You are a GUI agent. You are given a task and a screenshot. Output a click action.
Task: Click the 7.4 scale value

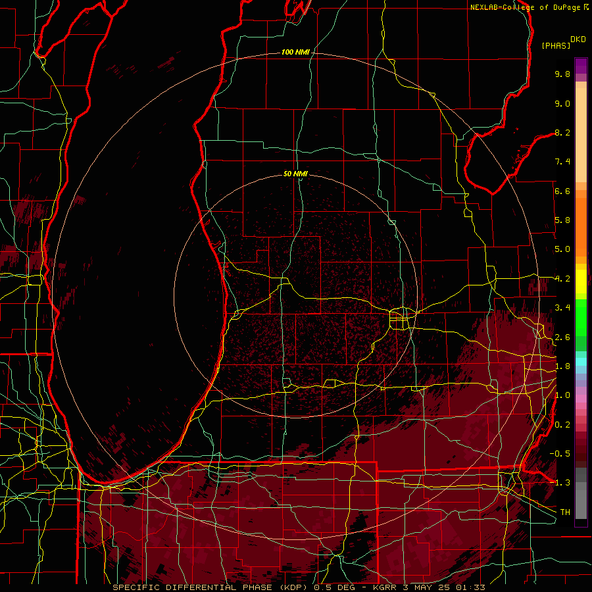tap(562, 162)
